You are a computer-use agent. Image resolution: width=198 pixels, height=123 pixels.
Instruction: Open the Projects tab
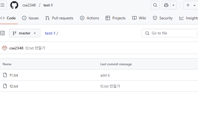116,18
